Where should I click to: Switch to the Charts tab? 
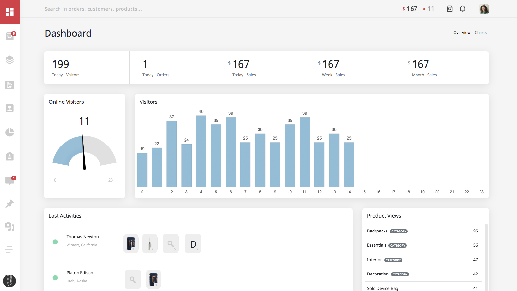coord(480,33)
